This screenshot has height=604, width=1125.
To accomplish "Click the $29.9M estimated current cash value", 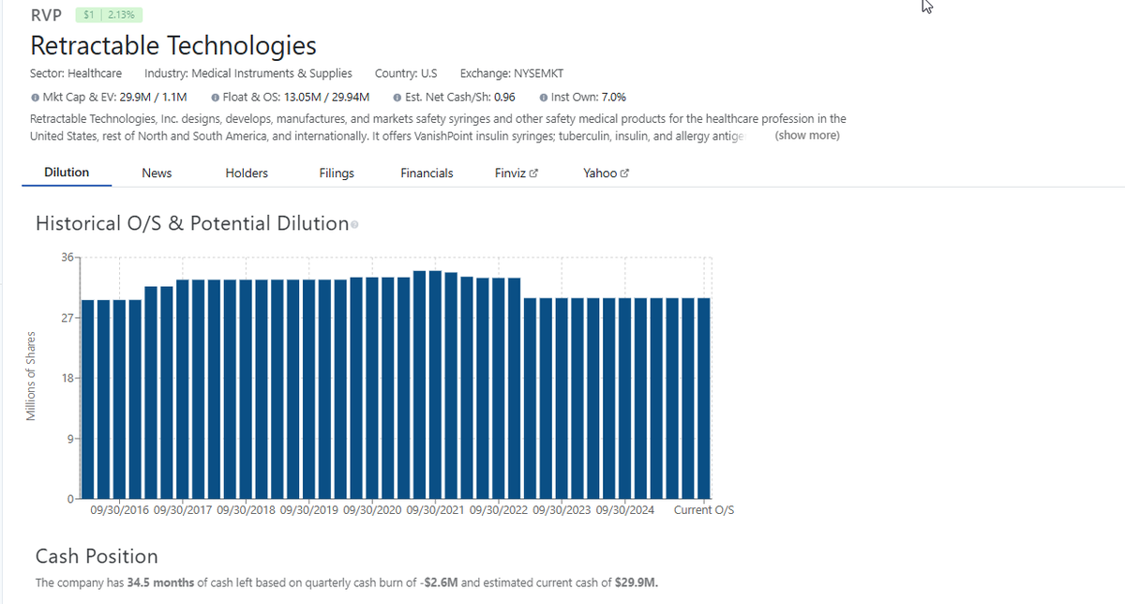I will click(637, 582).
